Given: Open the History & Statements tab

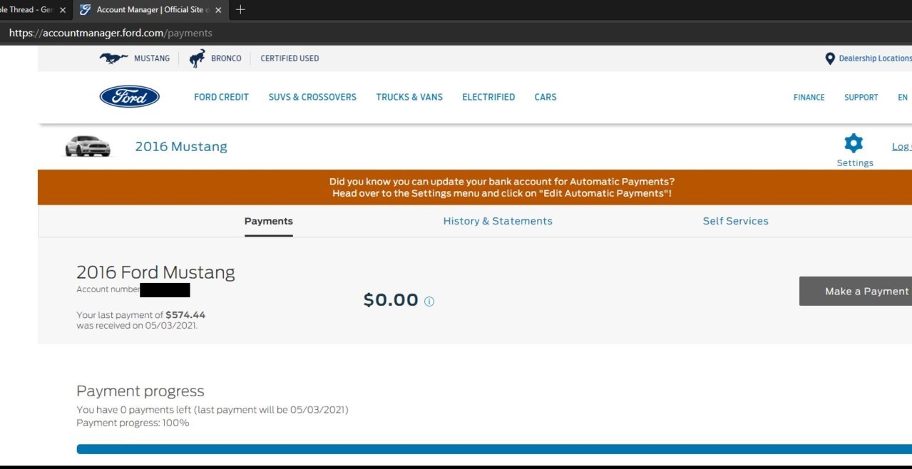Looking at the screenshot, I should tap(498, 221).
